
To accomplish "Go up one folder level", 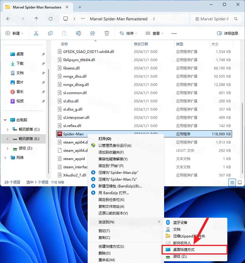I will pos(36,19).
